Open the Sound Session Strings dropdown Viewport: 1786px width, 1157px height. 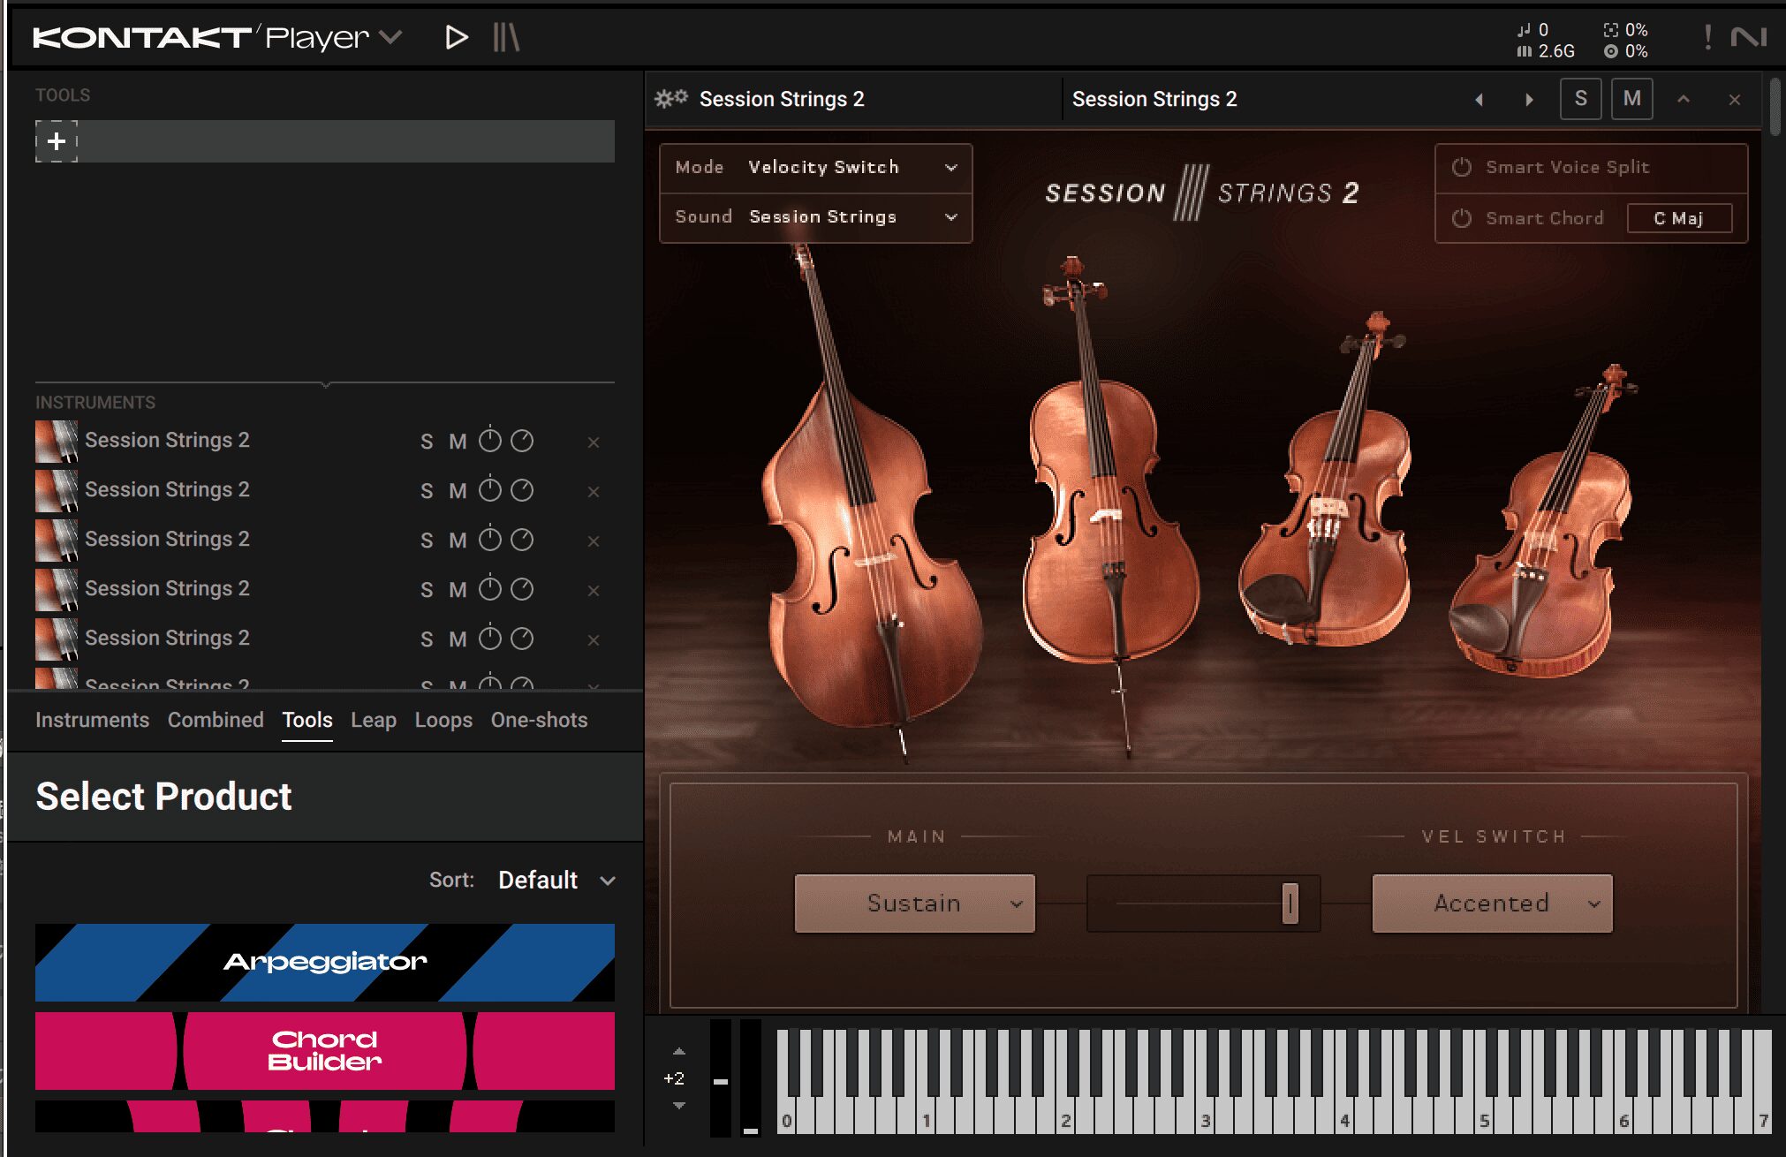[x=815, y=217]
